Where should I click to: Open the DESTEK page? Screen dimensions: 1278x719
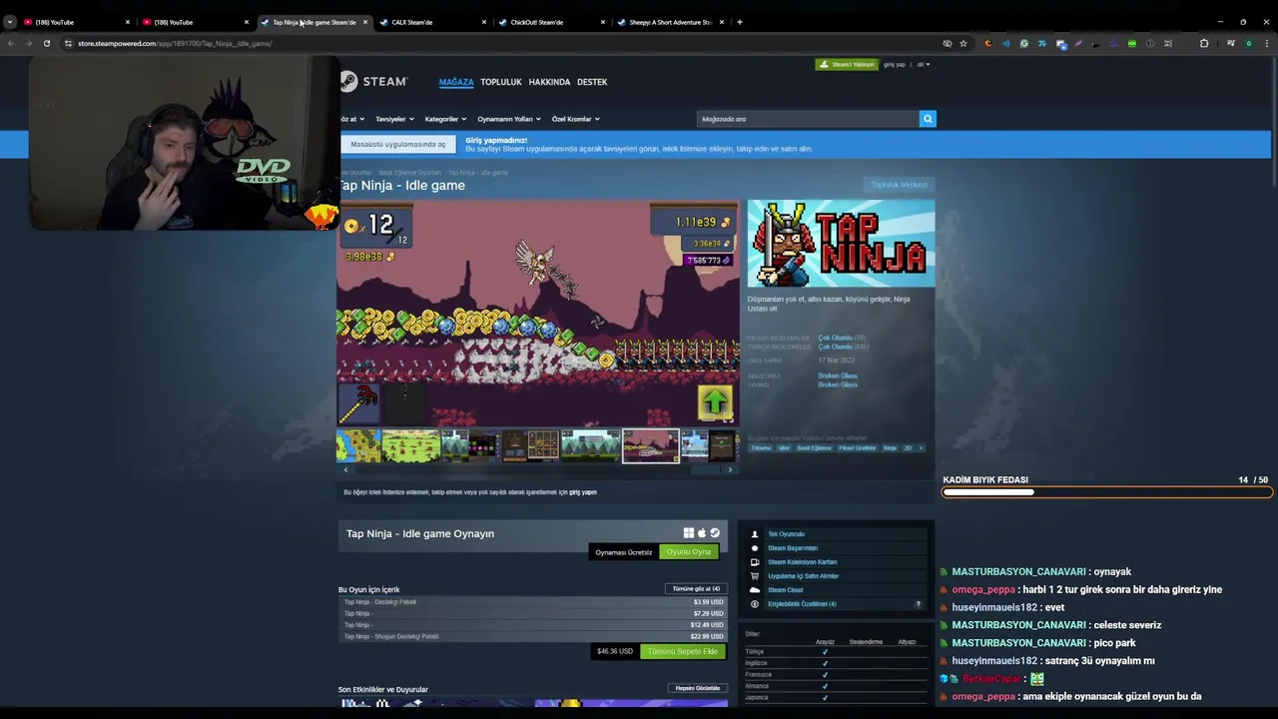coord(592,82)
